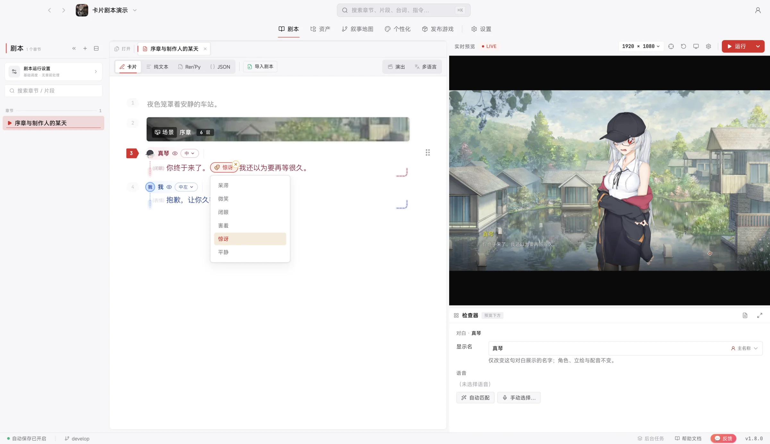Select chapter 序章与制作人的某天 in sidebar

(x=54, y=123)
